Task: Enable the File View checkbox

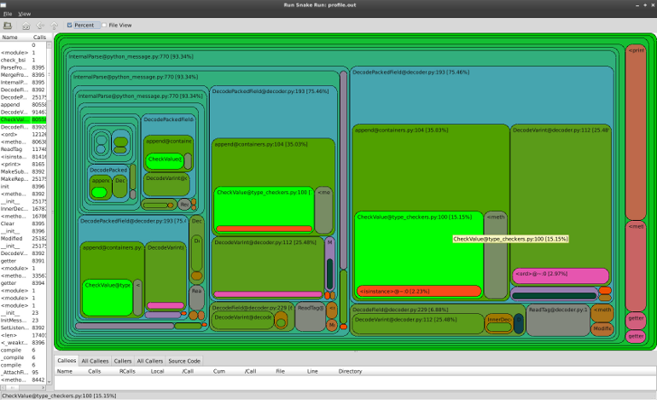Action: [x=104, y=25]
